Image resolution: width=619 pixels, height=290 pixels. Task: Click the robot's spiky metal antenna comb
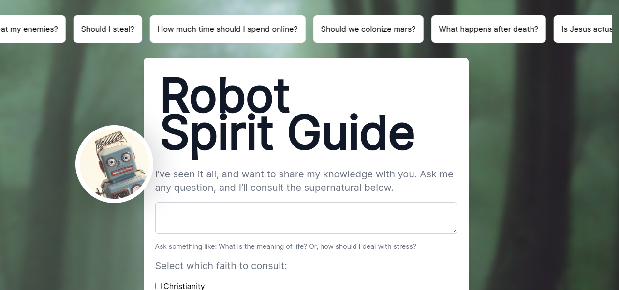109,139
